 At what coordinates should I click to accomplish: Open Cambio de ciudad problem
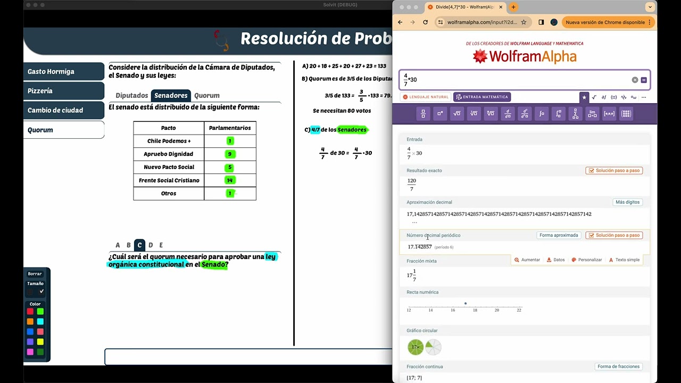[x=64, y=110]
